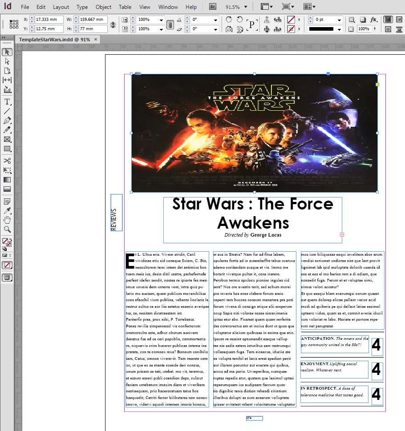Click the stroke swatch in the control bar
Screen dimensions: 405x431
tap(291, 29)
